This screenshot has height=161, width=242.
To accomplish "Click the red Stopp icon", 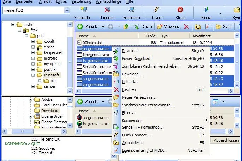I will click(x=180, y=10).
